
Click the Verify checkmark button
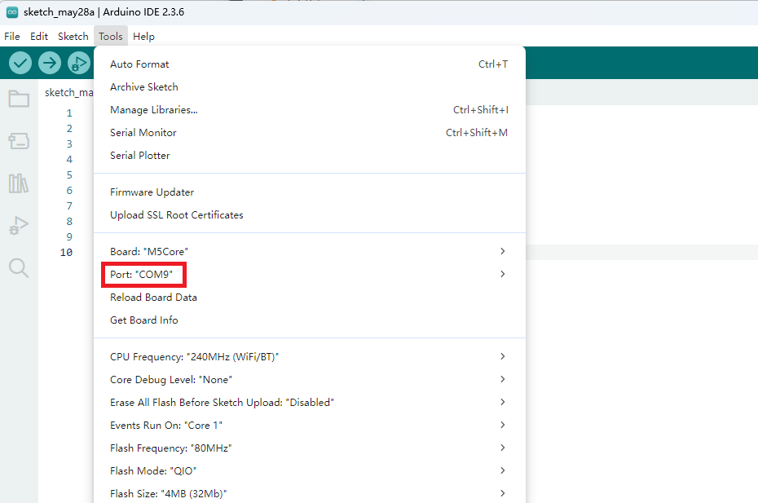[20, 63]
